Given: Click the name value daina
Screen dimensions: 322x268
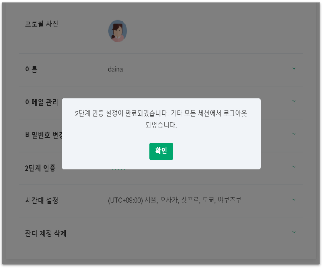Looking at the screenshot, I should (115, 69).
